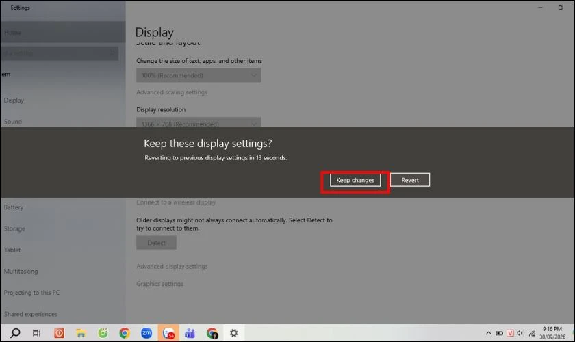Image resolution: width=575 pixels, height=342 pixels.
Task: Restore down the Settings window
Action: point(561,8)
